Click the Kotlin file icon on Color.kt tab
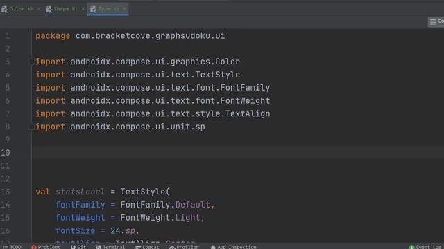The width and height of the screenshot is (444, 249). point(5,9)
